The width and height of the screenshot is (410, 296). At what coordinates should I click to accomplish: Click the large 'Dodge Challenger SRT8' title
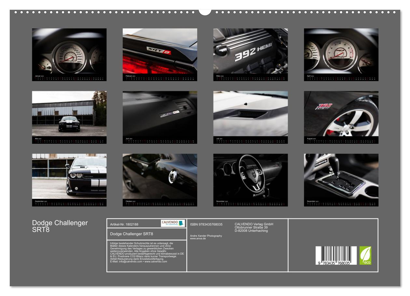pos(60,226)
